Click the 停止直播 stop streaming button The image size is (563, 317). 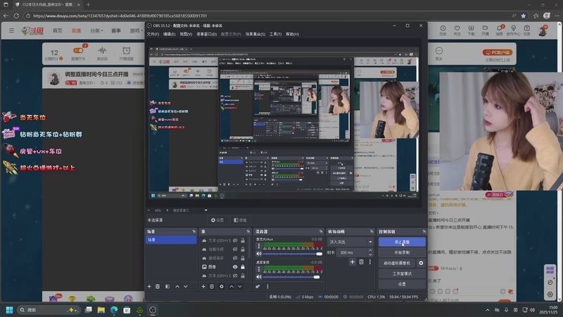coord(402,242)
